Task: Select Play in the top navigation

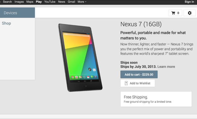Action: [39, 2]
